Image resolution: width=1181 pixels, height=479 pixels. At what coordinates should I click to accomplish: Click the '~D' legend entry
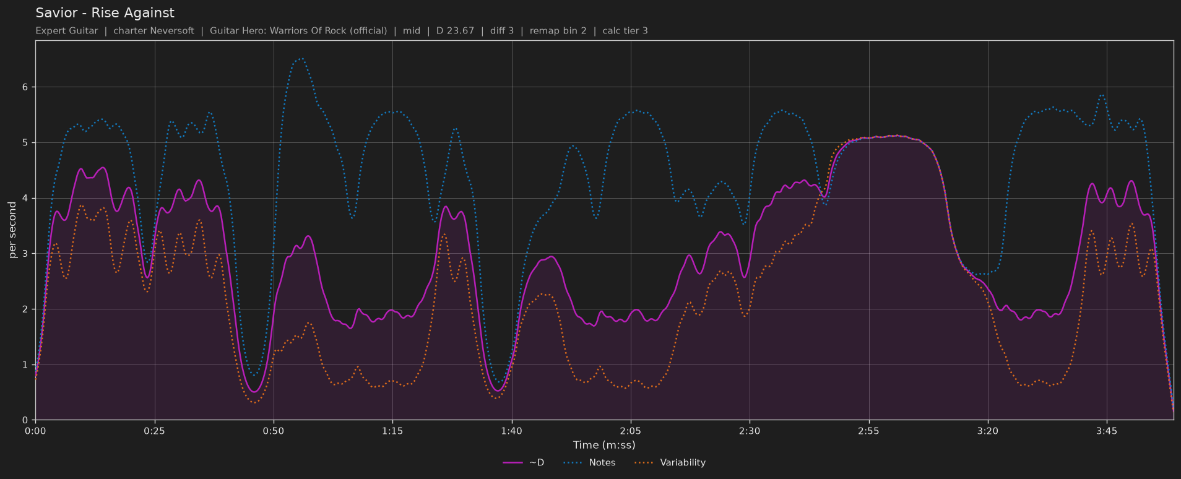[x=523, y=463]
